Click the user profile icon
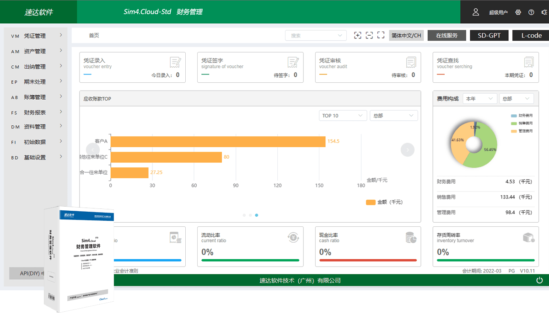Viewport: 549px width, 320px height. 476,12
